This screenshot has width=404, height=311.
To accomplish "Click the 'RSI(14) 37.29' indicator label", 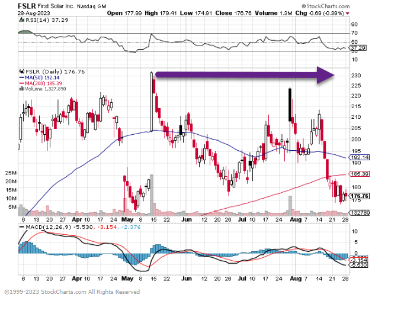I will pos(47,20).
